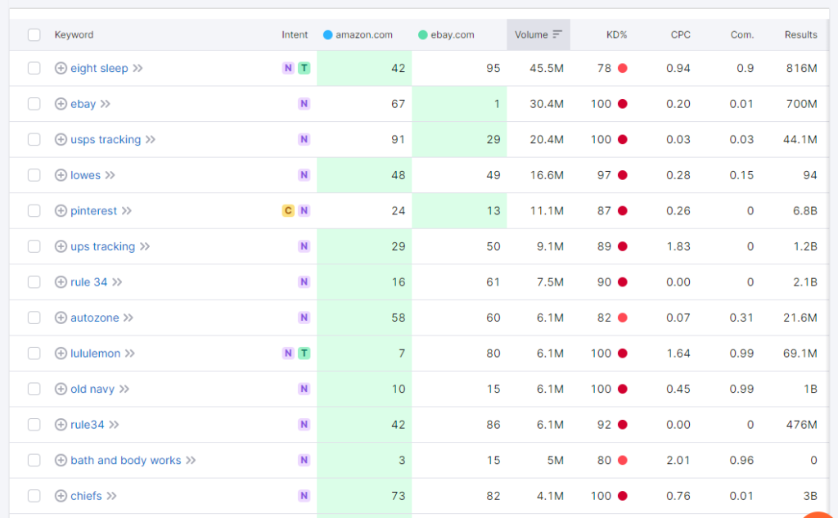
Task: Click N intent badge in old navy row
Action: click(304, 390)
